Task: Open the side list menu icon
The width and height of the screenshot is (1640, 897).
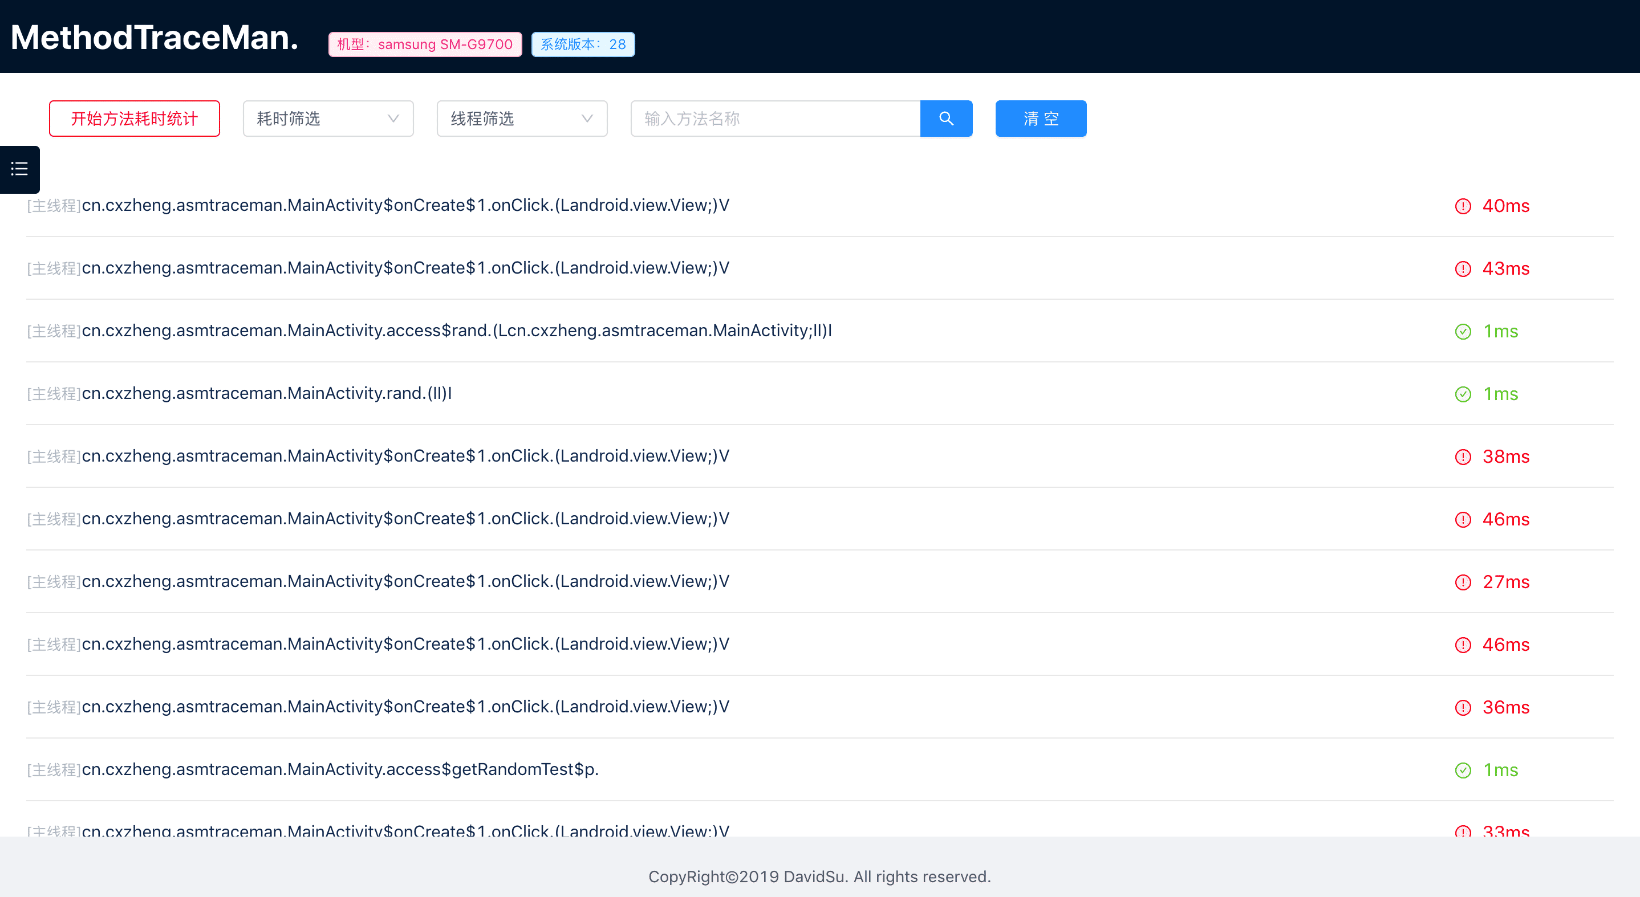Action: click(x=19, y=169)
